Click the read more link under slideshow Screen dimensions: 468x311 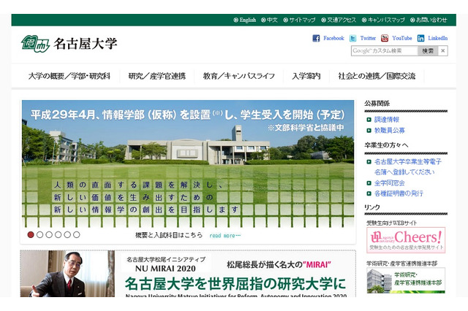[x=225, y=236]
